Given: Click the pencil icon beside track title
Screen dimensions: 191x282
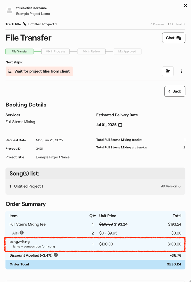Looking at the screenshot, I should [x=25, y=24].
